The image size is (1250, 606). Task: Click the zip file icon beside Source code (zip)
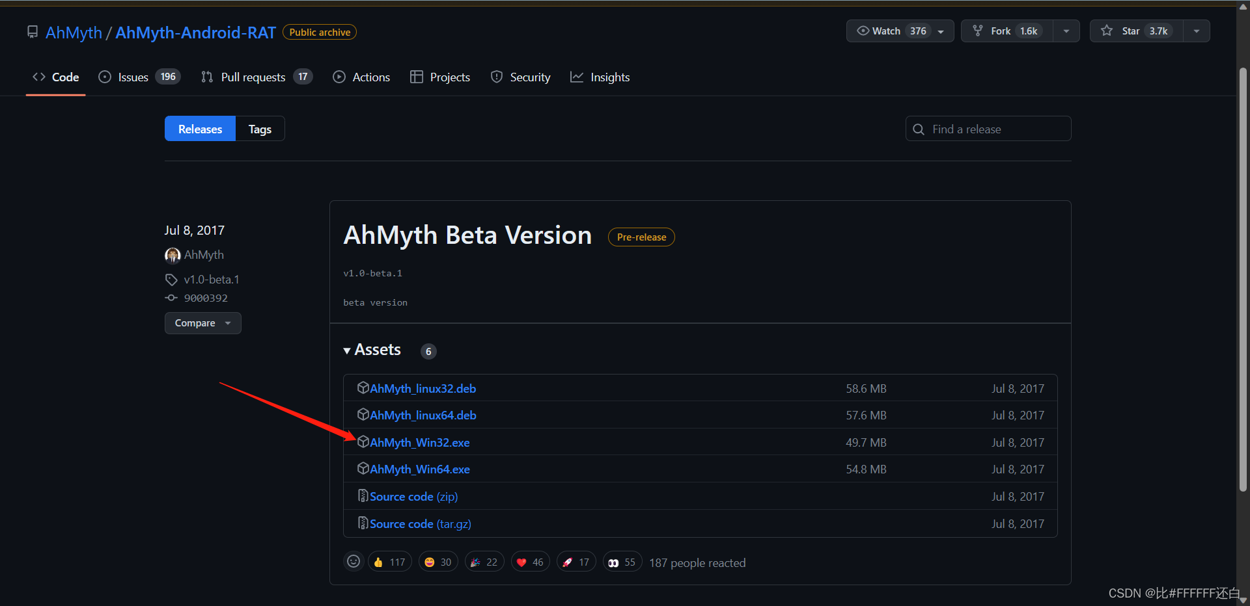point(363,495)
